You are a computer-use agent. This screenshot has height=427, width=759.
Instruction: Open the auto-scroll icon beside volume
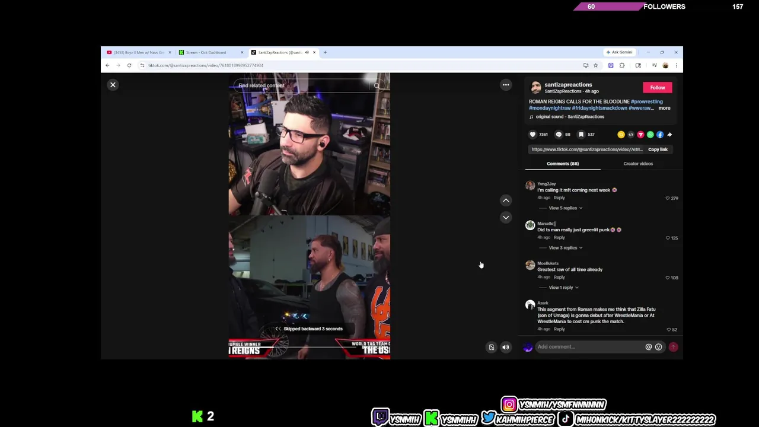click(492, 348)
